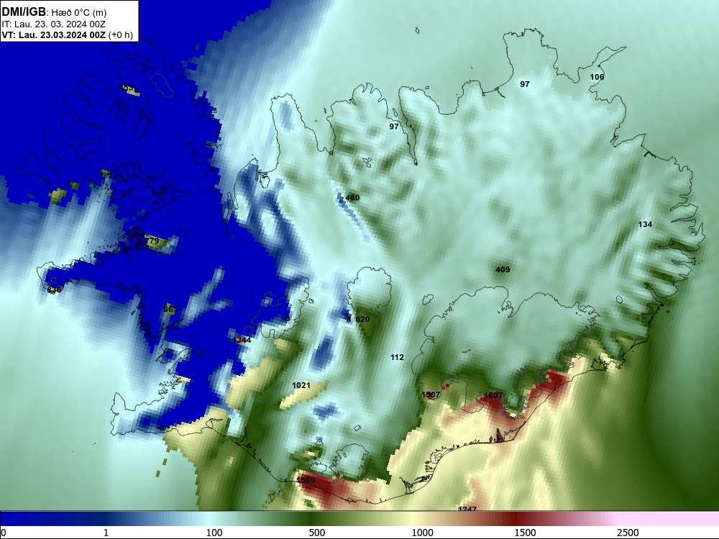
Task: Click the 1607 height value on the map
Action: click(493, 395)
